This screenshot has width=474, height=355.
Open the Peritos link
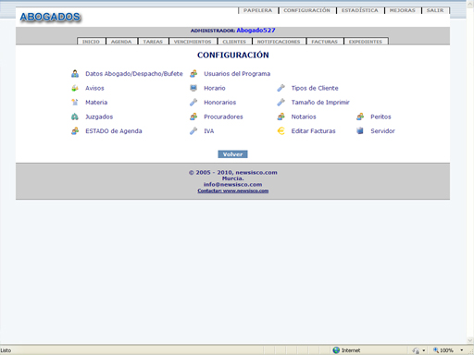pos(380,116)
